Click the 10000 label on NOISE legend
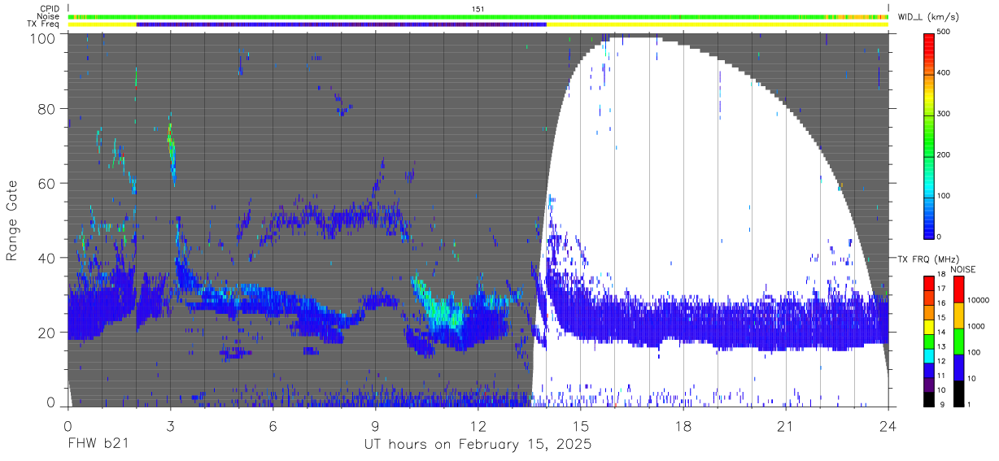999x461 pixels. pos(978,300)
